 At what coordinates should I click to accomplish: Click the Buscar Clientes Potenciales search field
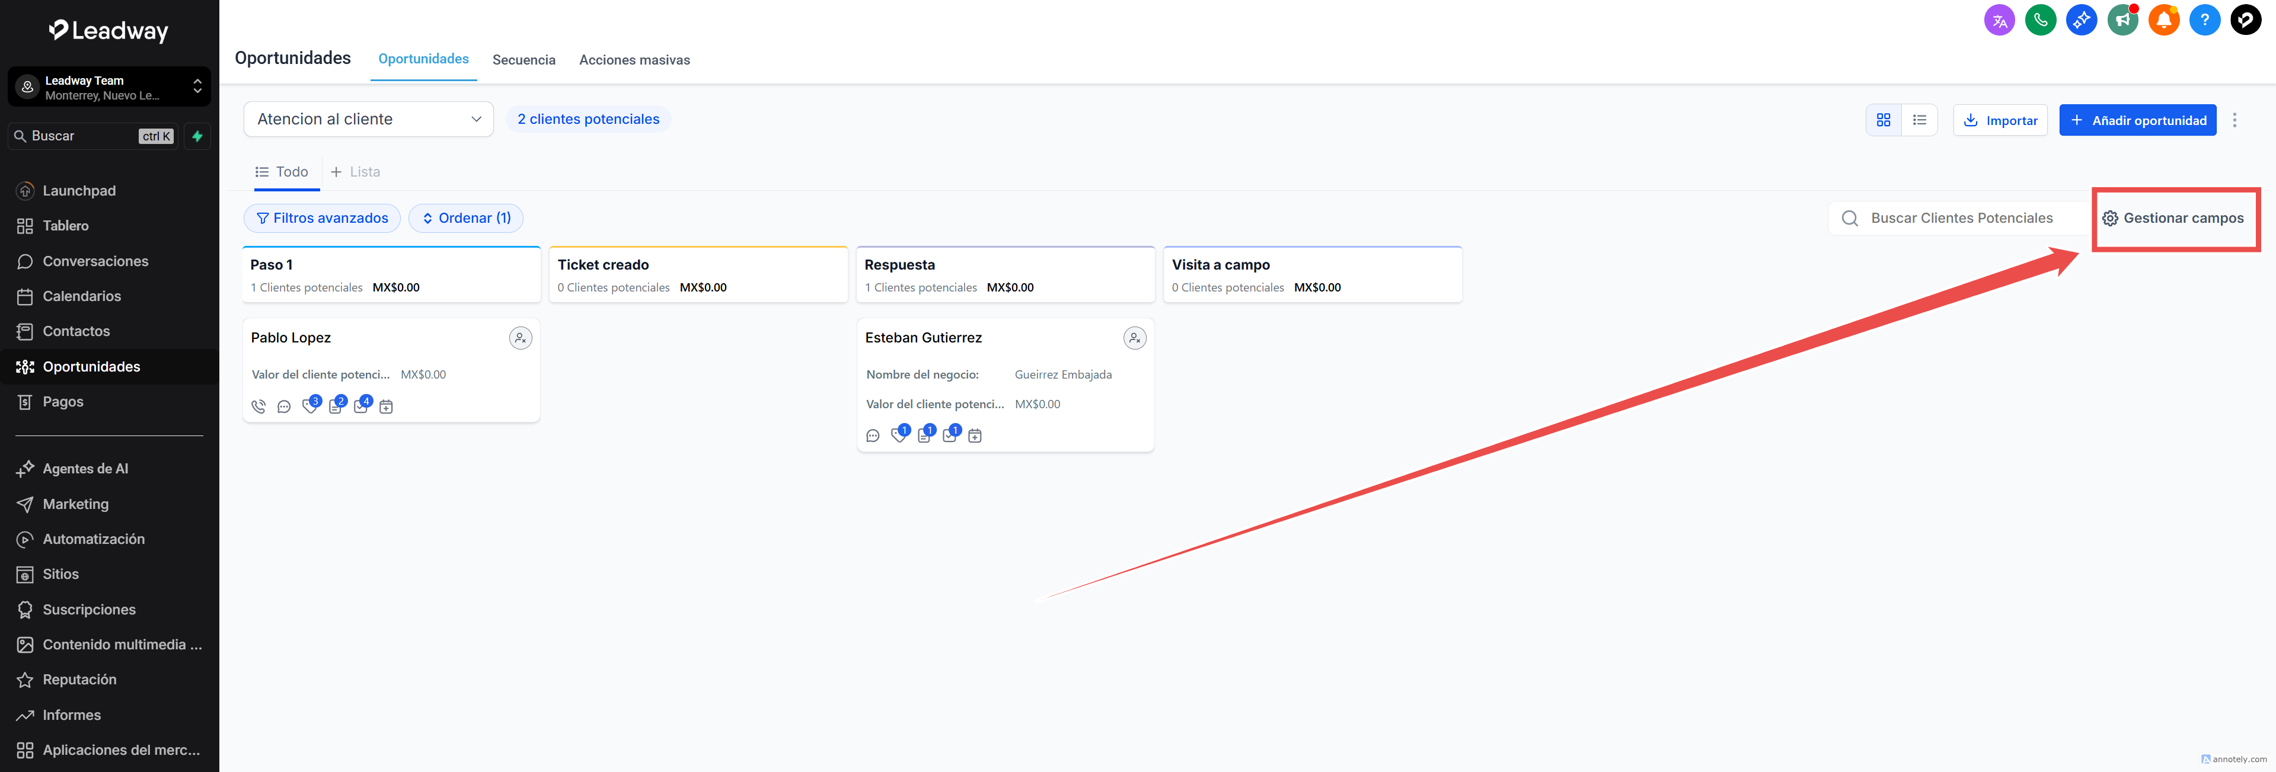[1961, 218]
